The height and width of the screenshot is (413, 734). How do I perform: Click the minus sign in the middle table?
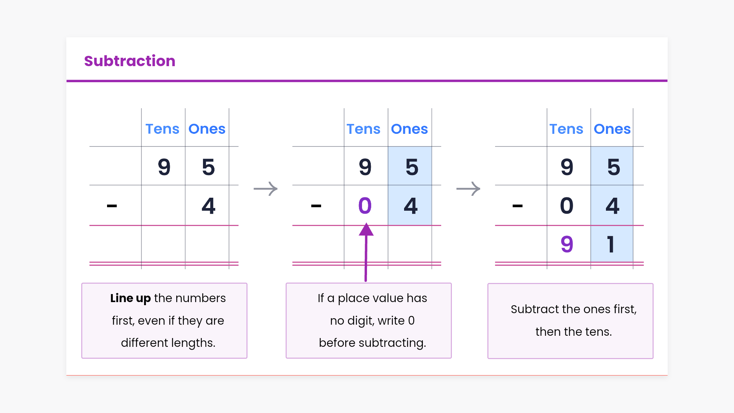pos(316,206)
